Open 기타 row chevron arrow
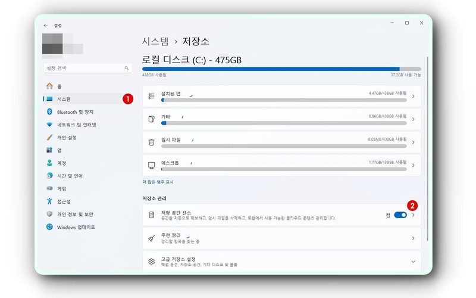Viewport: 476px width, 298px height. (414, 119)
